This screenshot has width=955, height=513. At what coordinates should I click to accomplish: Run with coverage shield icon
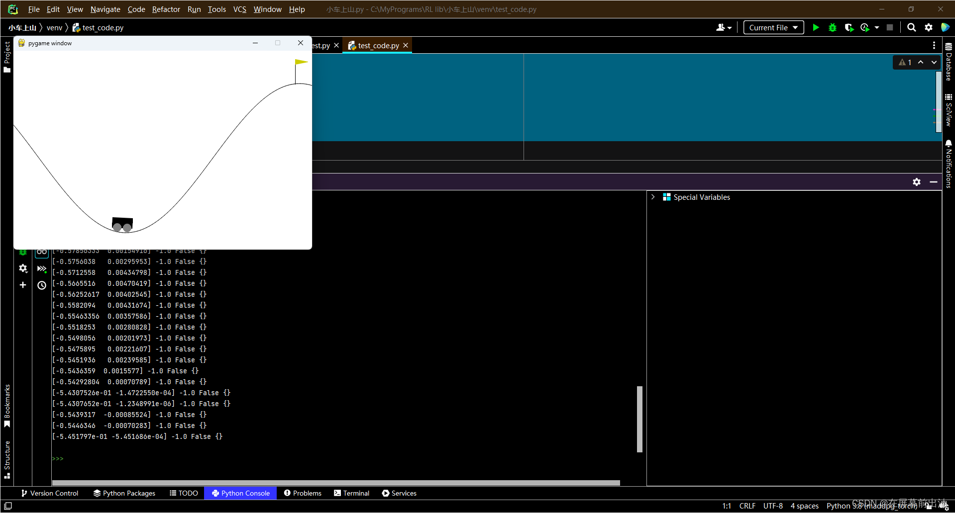(x=849, y=27)
